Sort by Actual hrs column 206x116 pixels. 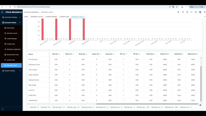(x=183, y=54)
